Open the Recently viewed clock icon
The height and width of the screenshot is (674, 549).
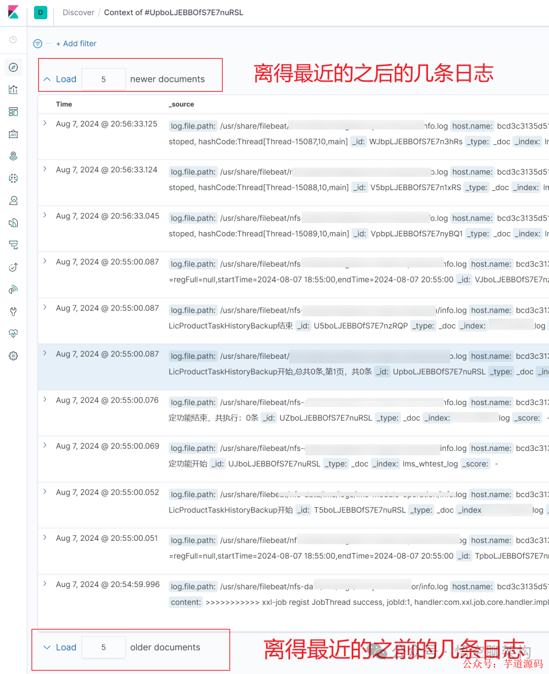click(x=13, y=40)
